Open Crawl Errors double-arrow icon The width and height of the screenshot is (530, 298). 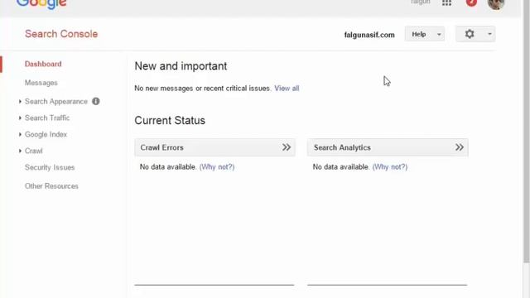[287, 147]
